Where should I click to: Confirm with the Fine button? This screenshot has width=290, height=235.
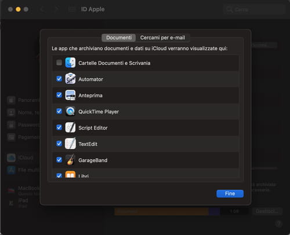(230, 193)
